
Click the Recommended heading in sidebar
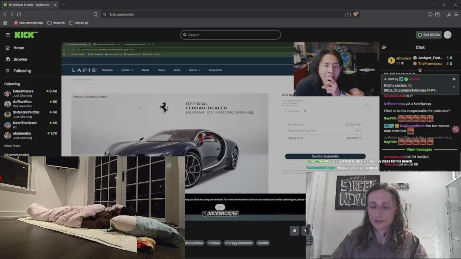point(16,155)
